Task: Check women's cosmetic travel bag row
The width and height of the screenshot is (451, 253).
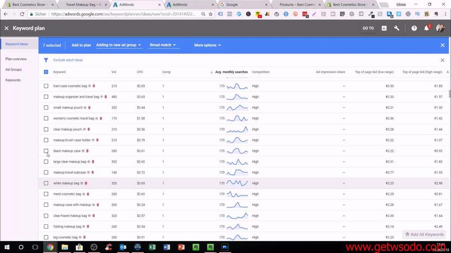Action: (46, 119)
